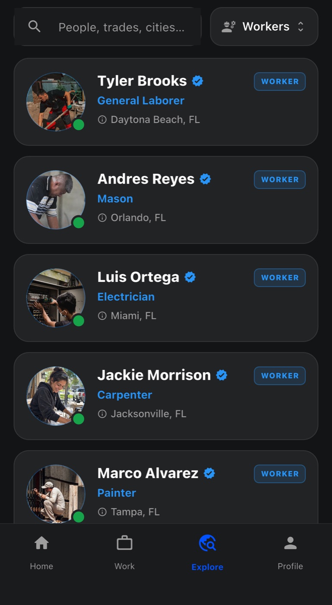
Task: Click the WORKER badge on Jackie Morrison's card
Action: 280,376
